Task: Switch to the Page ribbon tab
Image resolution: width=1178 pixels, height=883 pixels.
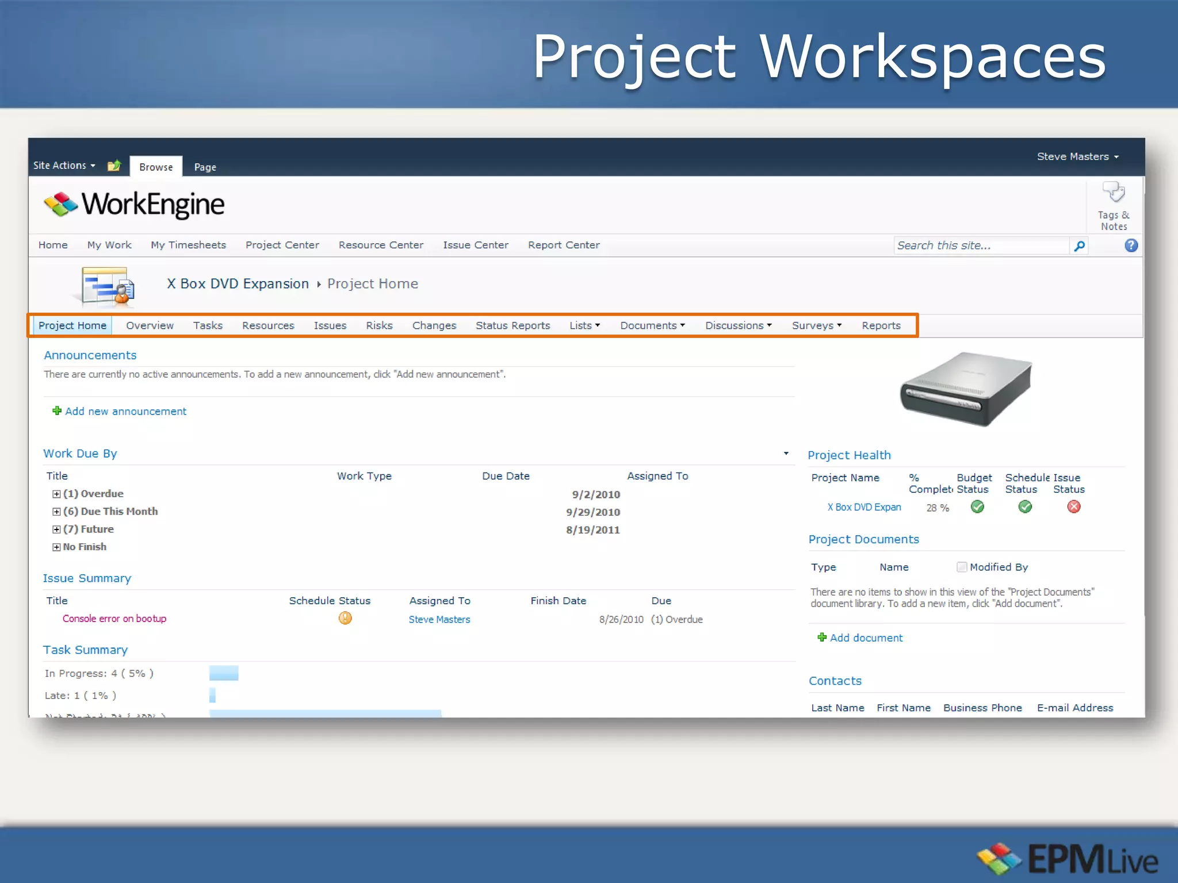Action: (205, 167)
